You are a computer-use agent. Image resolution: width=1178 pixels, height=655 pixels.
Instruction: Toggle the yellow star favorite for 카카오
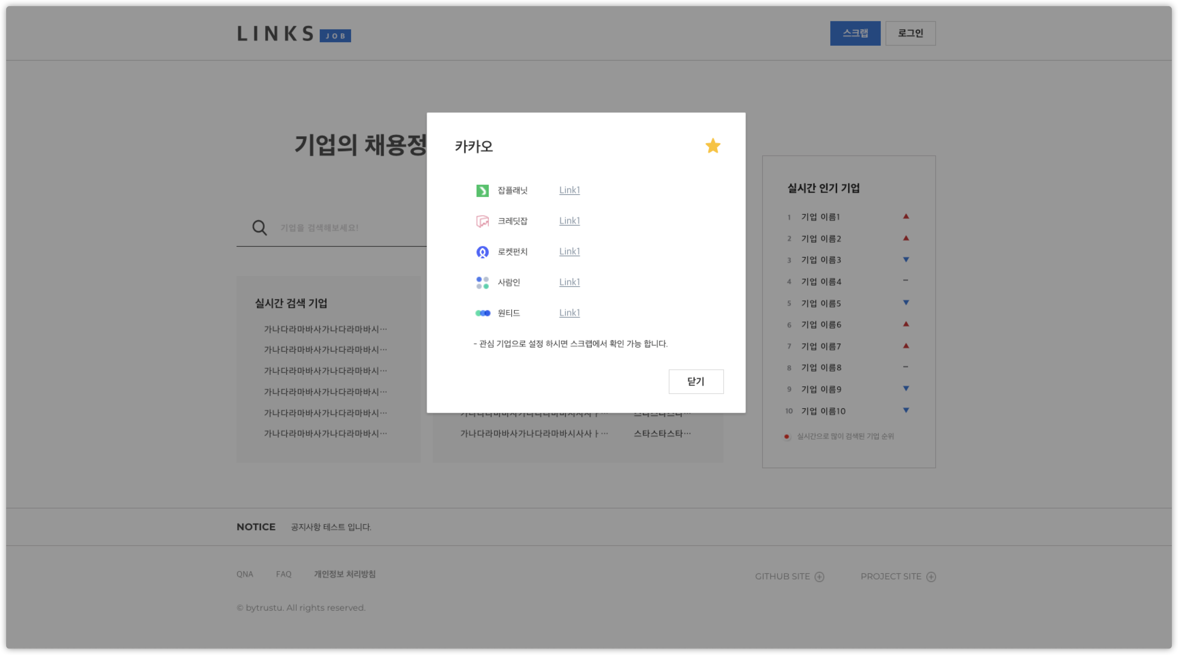[x=712, y=146]
